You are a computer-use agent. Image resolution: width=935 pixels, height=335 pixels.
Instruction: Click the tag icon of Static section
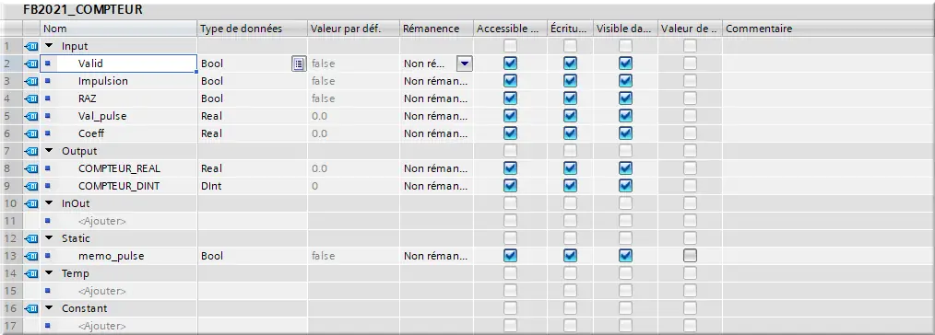click(31, 238)
